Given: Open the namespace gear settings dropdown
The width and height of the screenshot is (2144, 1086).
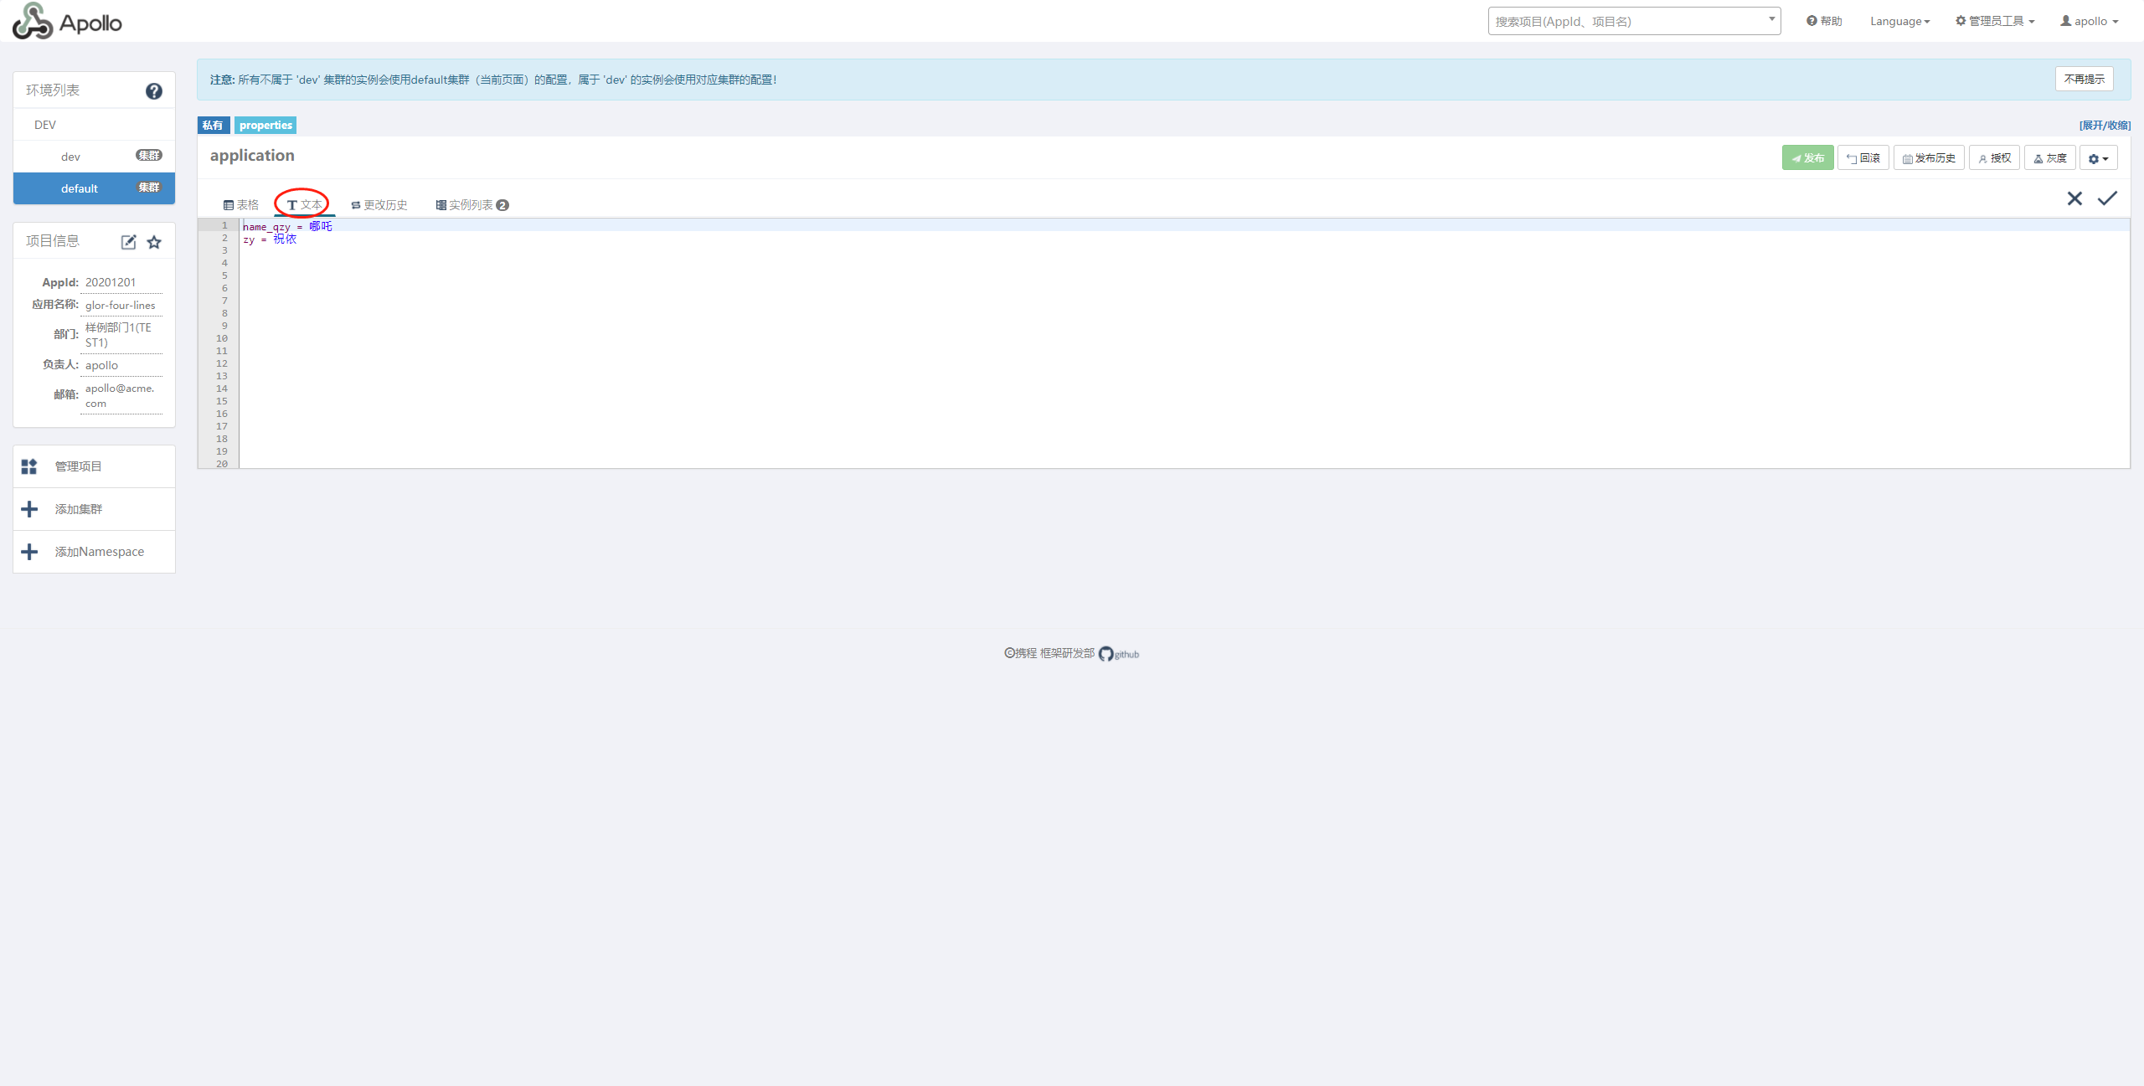Looking at the screenshot, I should click(2098, 158).
